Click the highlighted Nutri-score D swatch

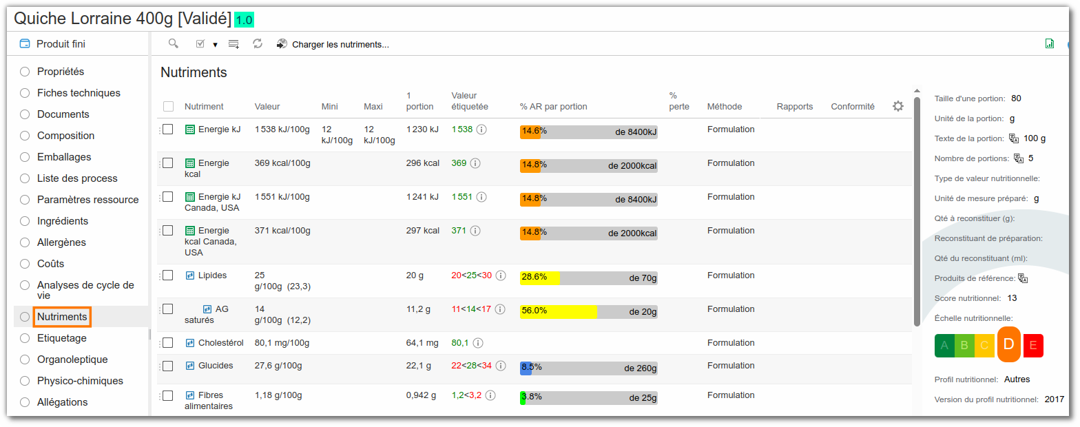coord(1009,344)
